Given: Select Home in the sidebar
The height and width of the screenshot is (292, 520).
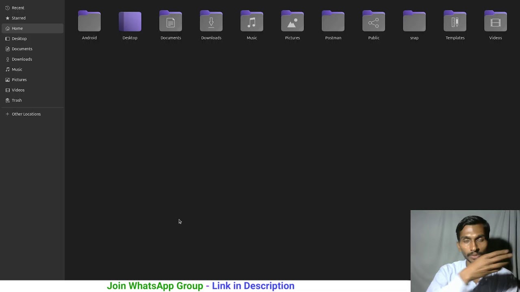Looking at the screenshot, I should pos(32,28).
